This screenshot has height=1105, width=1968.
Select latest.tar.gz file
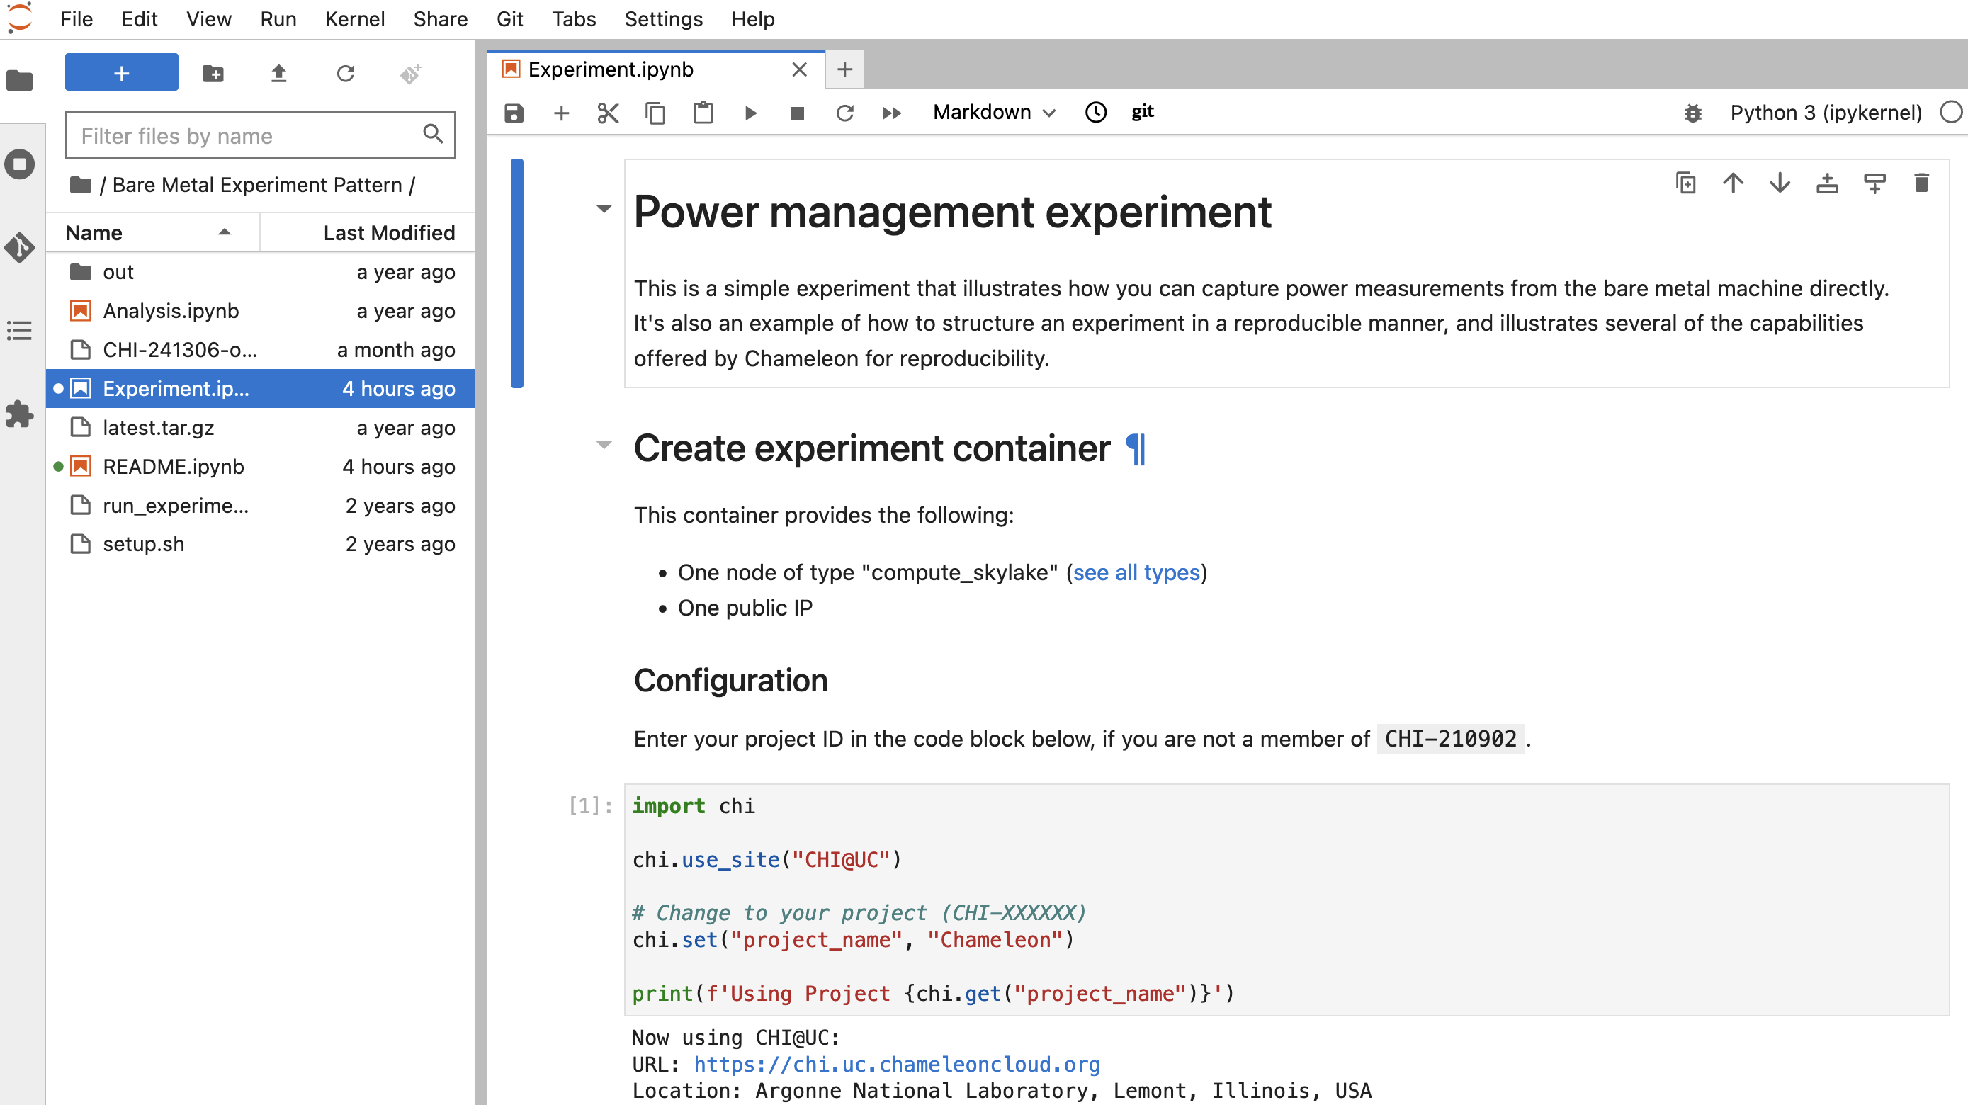click(x=260, y=428)
